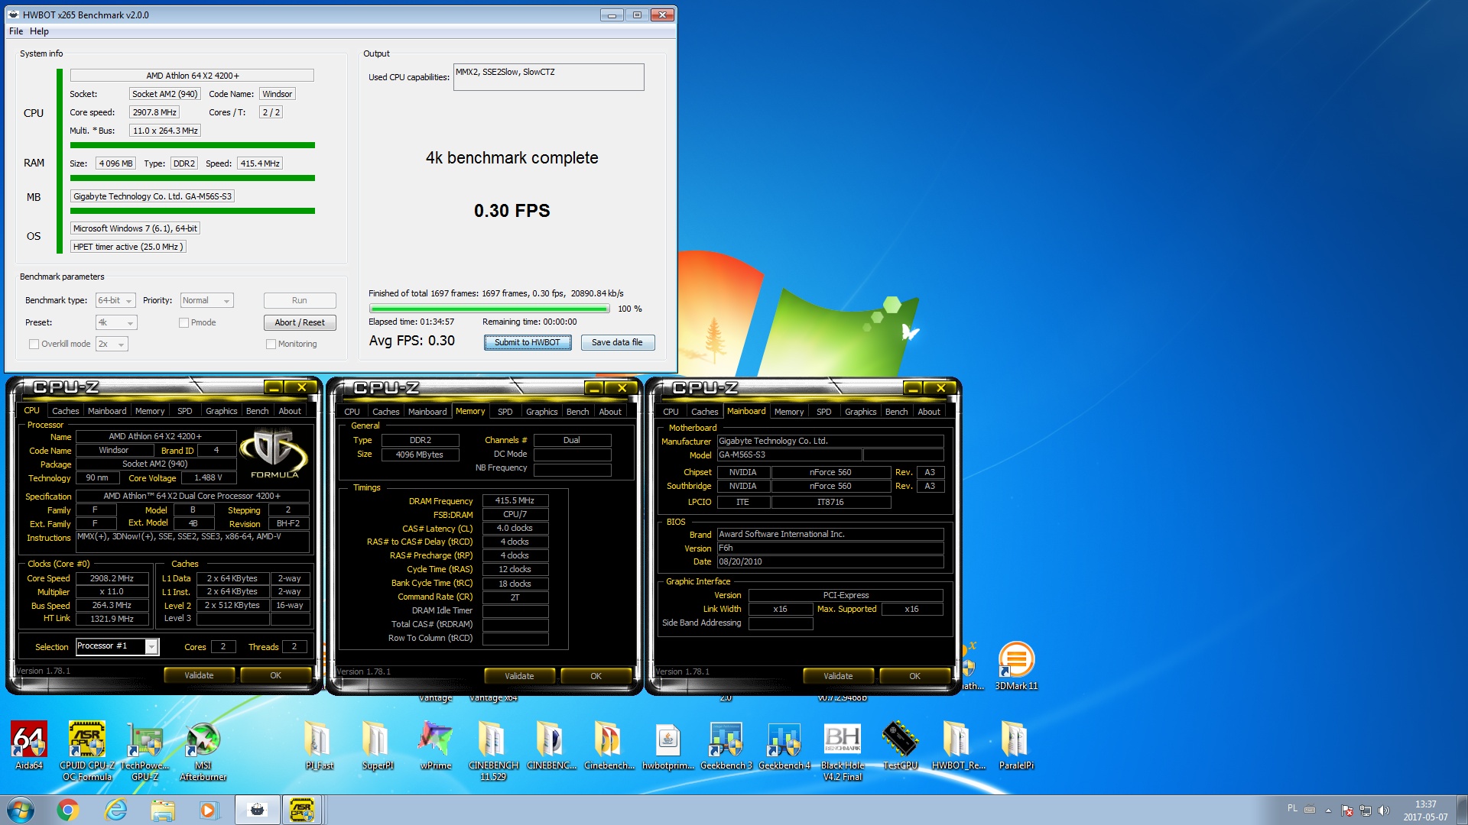Minimize the Mainboard CPU-Z window

913,389
